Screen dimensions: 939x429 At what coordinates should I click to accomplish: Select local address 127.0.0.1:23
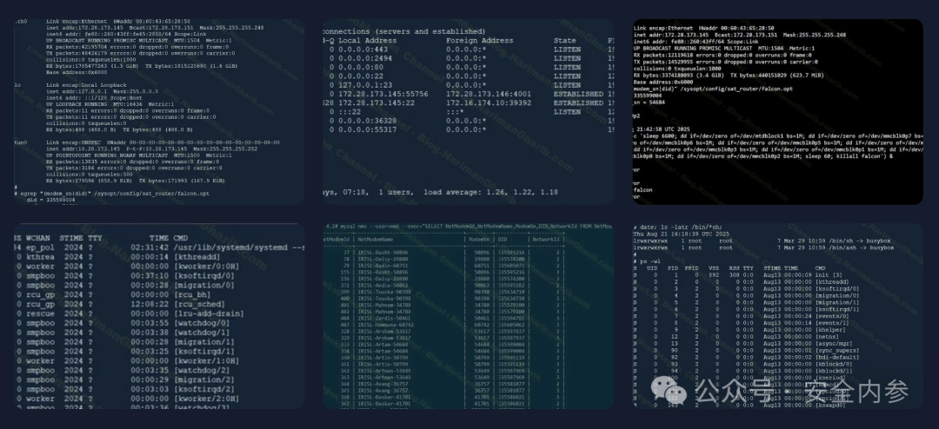(365, 85)
